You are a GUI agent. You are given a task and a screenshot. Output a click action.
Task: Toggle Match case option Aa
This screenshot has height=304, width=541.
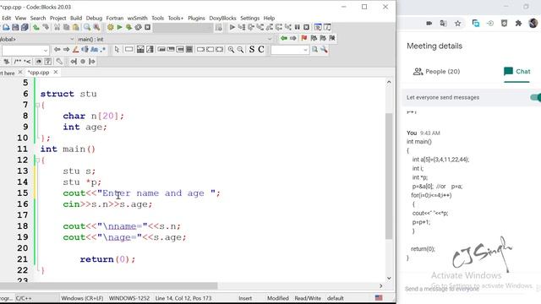[94, 50]
